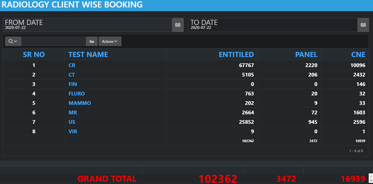Image resolution: width=373 pixels, height=184 pixels.
Task: Select the MAMMO entitled value 202
Action: (249, 103)
